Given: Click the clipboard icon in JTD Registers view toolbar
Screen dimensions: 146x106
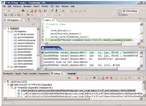Looking at the screenshot, I should point(38,25).
